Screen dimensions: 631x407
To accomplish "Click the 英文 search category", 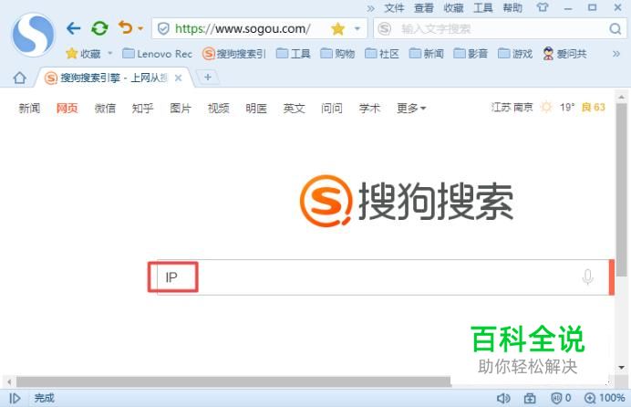I will 295,108.
